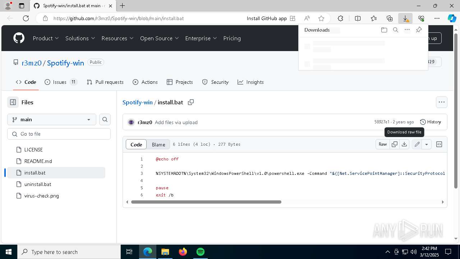Click the search files magnifier button
Image resolution: width=460 pixels, height=259 pixels.
point(105,119)
